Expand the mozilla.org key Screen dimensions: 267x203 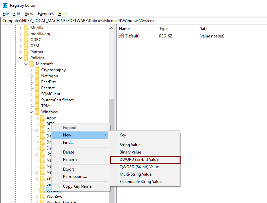tap(21, 34)
